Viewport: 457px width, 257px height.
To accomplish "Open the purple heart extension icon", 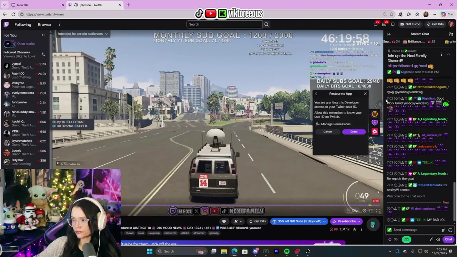I will coord(375,123).
